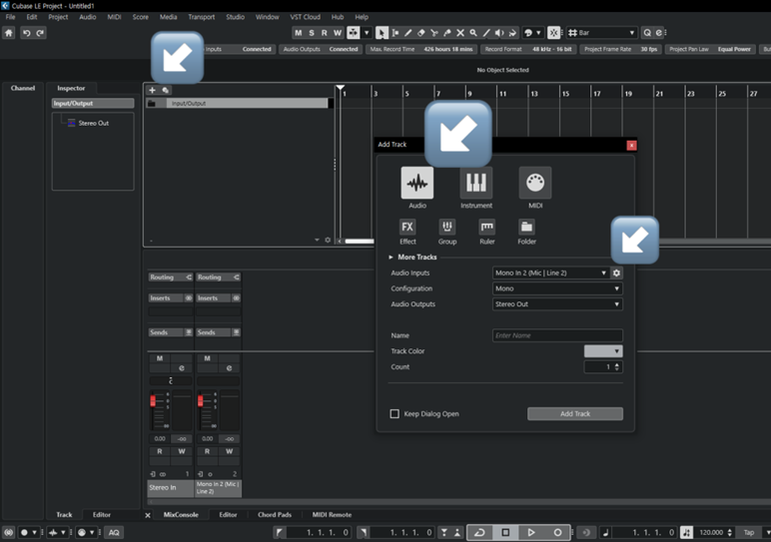Open audio input settings gear icon

click(x=616, y=272)
